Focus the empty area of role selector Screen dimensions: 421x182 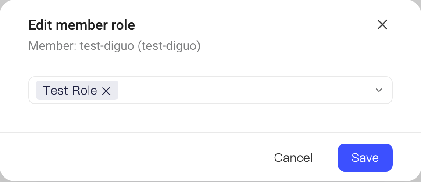pyautogui.click(x=246, y=90)
